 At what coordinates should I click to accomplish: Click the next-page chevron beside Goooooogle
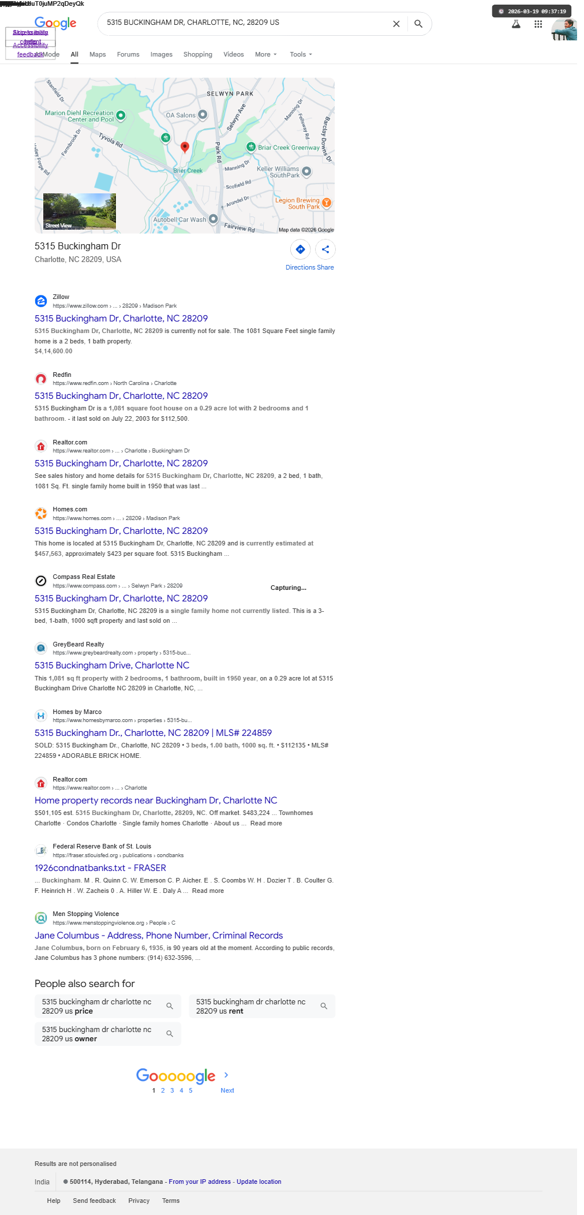pos(226,1075)
